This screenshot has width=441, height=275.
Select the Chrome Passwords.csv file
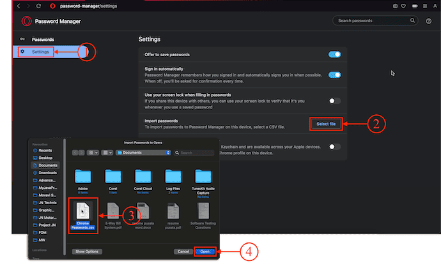[x=82, y=216]
